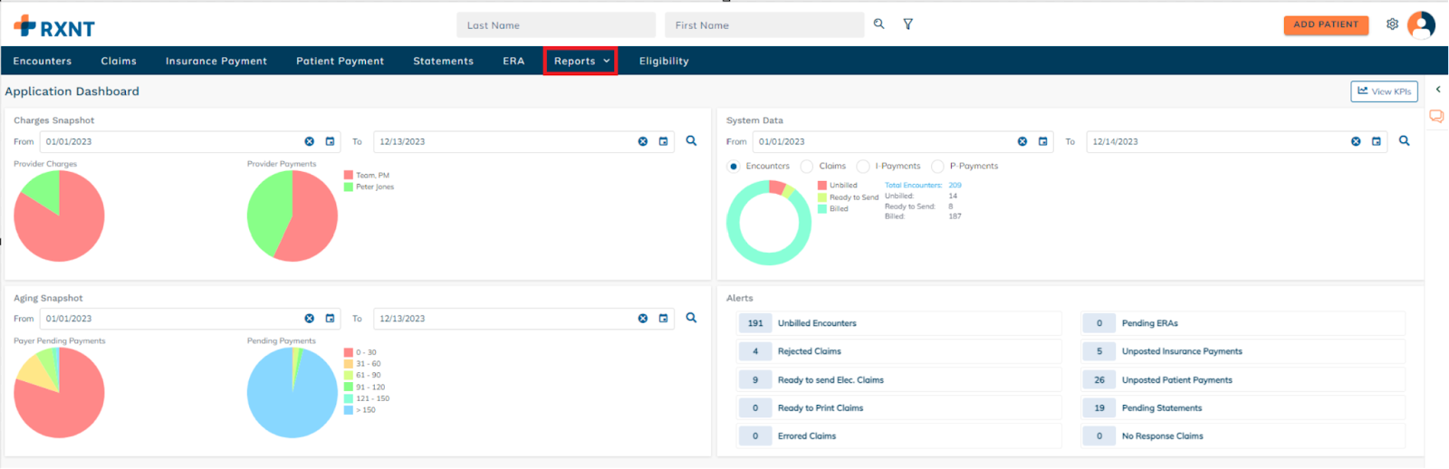Run the Aging Snapshot search
Viewport: 1449px width, 469px height.
(x=692, y=318)
